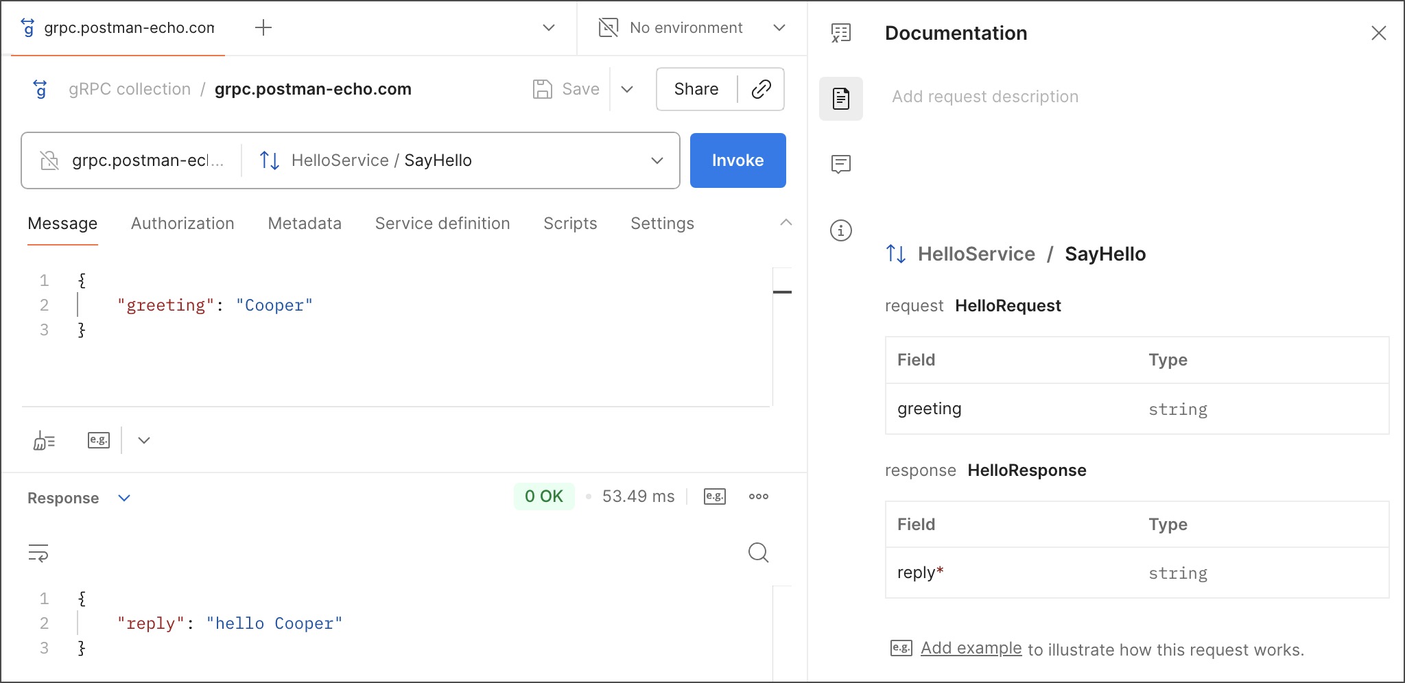1405x683 pixels.
Task: Click the reply line in response body
Action: tap(230, 623)
